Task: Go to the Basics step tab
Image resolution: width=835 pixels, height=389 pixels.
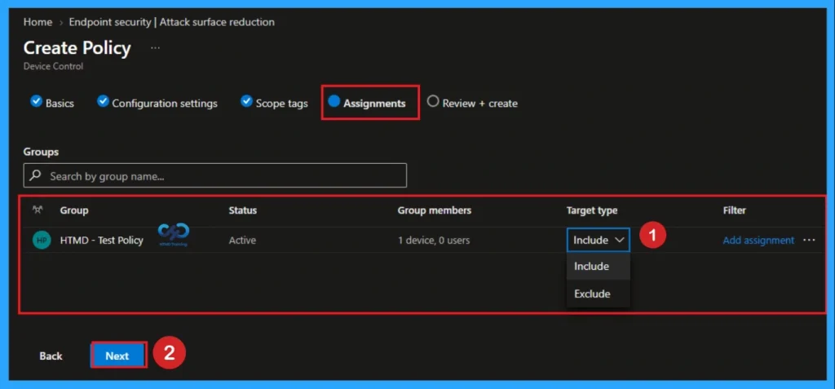Action: click(x=53, y=103)
